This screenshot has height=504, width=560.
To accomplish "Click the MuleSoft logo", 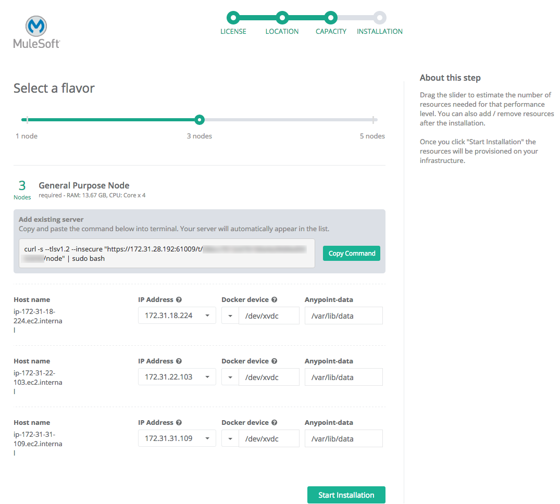I will point(36,32).
